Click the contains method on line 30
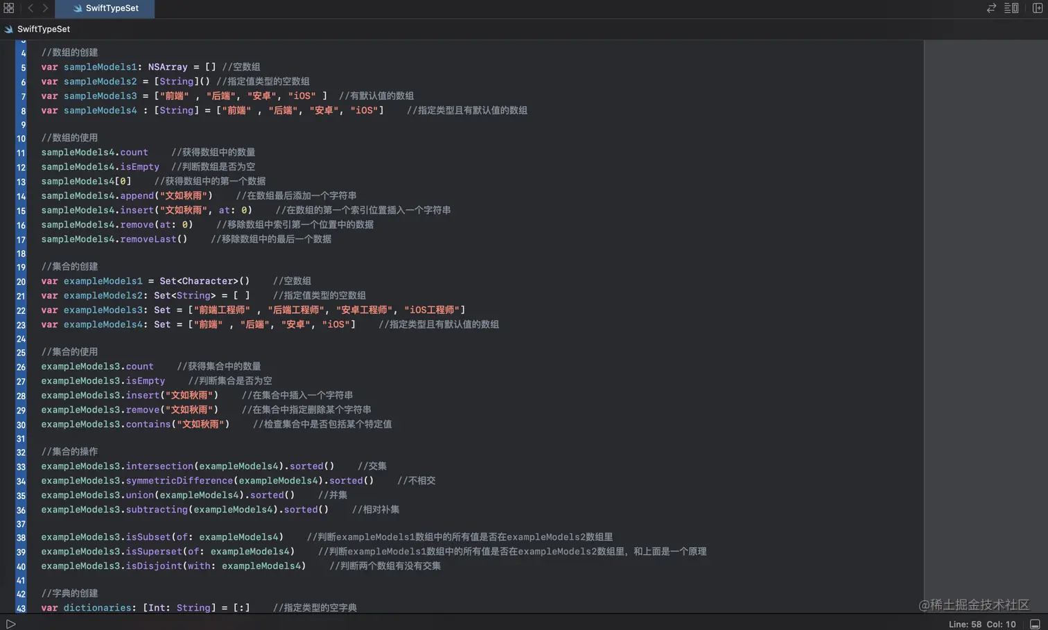This screenshot has height=630, width=1048. click(148, 424)
